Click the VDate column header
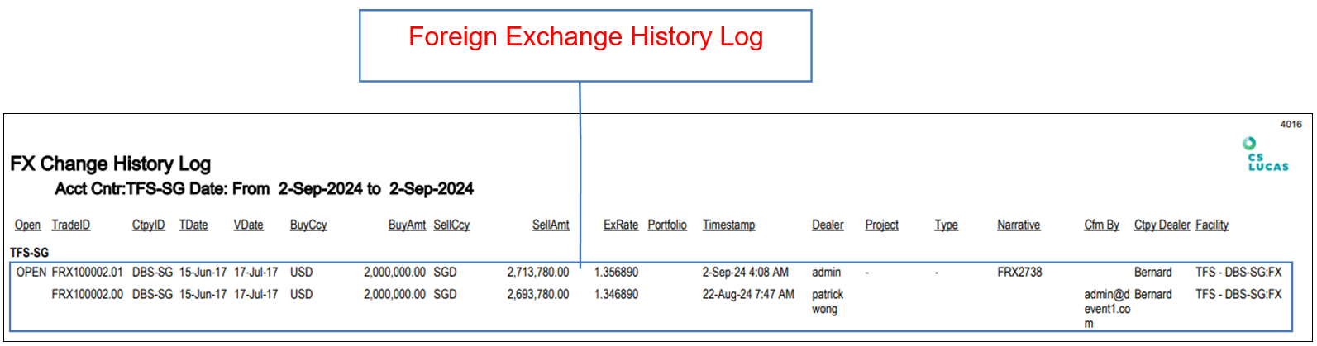This screenshot has width=1317, height=346. pos(248,225)
